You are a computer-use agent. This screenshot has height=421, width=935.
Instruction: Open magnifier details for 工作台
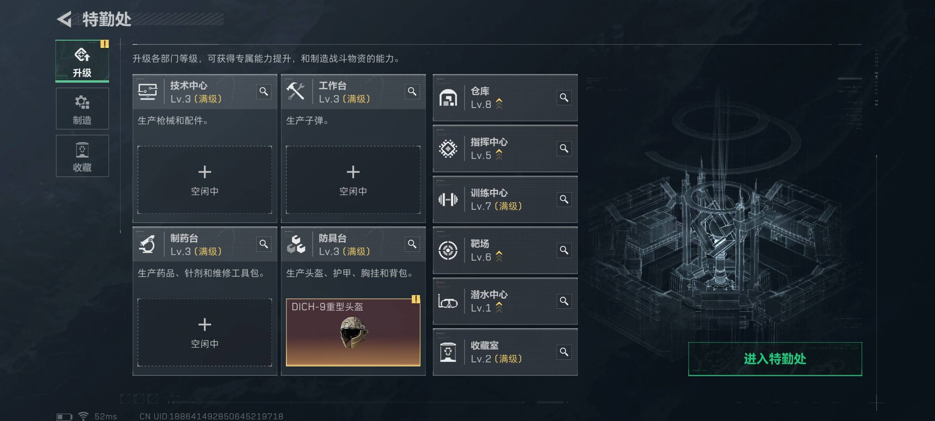pyautogui.click(x=412, y=92)
